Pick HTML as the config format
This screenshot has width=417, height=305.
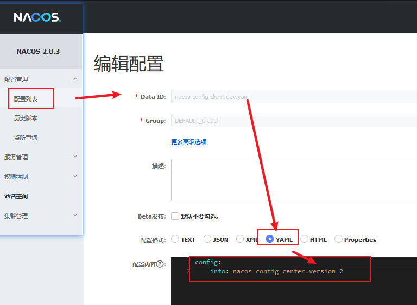click(x=305, y=239)
